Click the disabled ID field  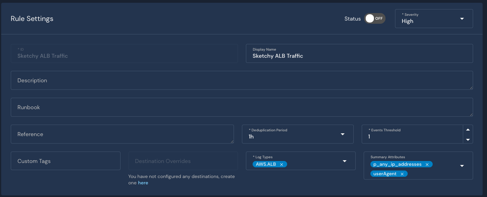click(124, 53)
